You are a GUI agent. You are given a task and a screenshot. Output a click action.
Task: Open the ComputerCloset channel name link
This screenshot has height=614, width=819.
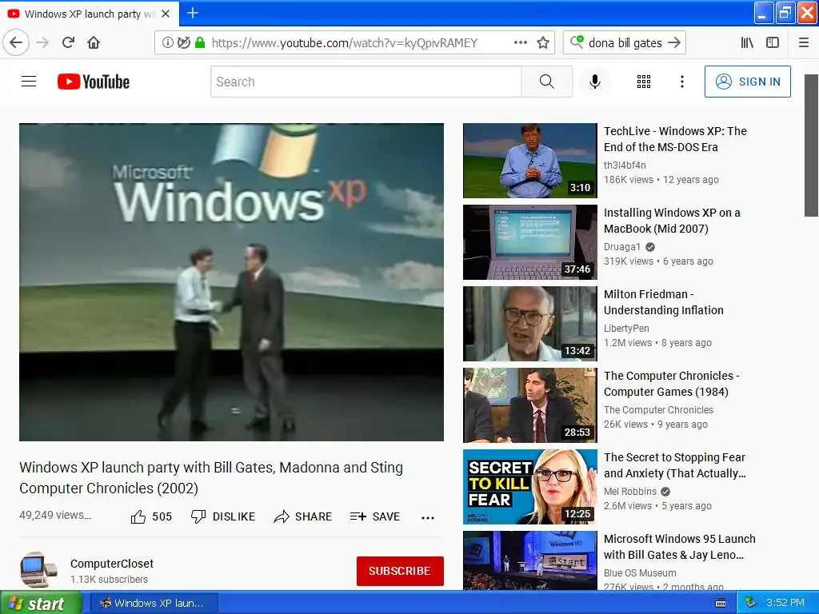click(x=112, y=564)
